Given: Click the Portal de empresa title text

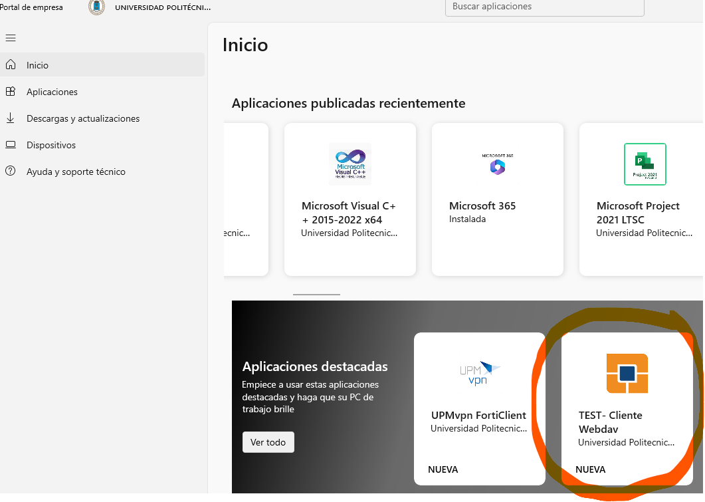Looking at the screenshot, I should 31,7.
